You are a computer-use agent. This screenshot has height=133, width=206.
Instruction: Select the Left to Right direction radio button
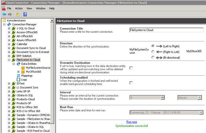[153, 46]
